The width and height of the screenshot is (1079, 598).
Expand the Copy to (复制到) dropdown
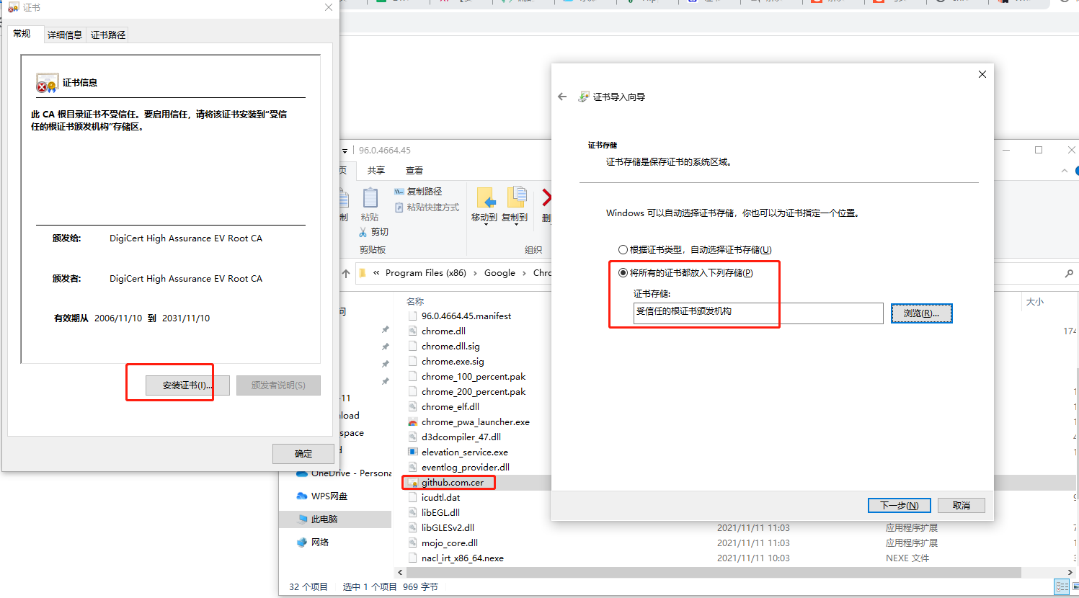515,224
